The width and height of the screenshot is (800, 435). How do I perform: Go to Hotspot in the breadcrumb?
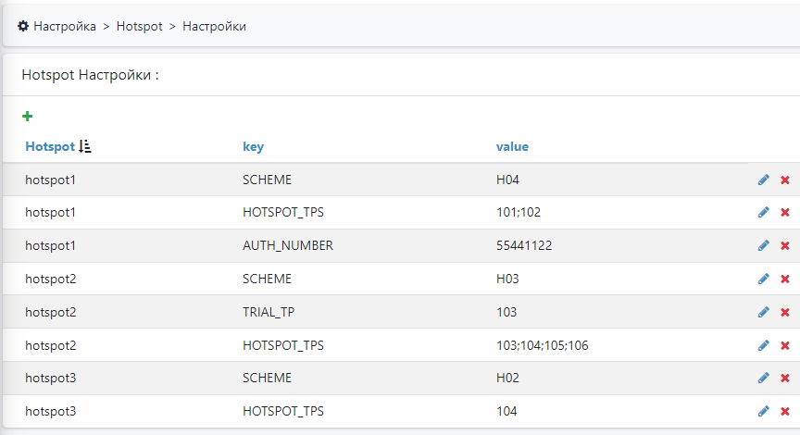139,26
